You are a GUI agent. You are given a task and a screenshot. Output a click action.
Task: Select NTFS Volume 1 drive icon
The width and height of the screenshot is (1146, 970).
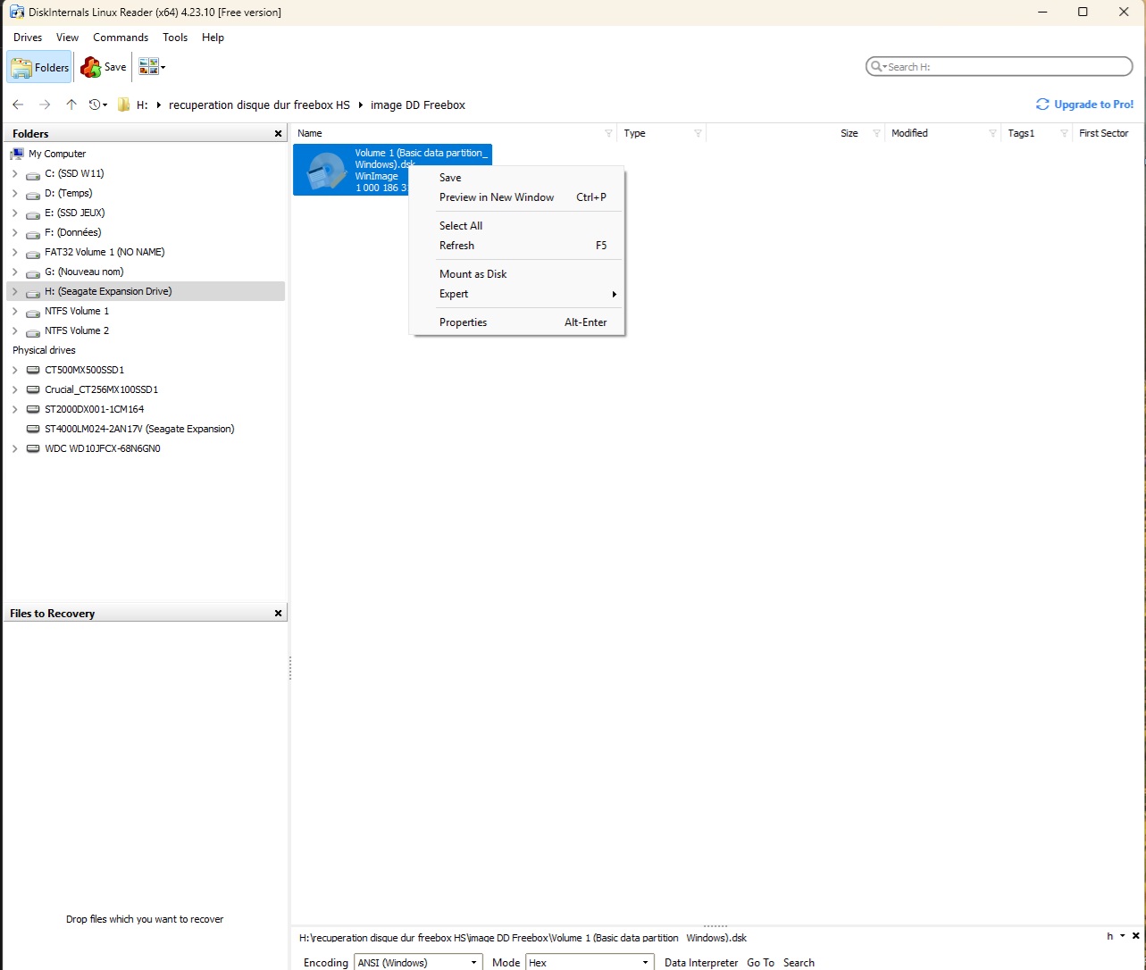[33, 312]
